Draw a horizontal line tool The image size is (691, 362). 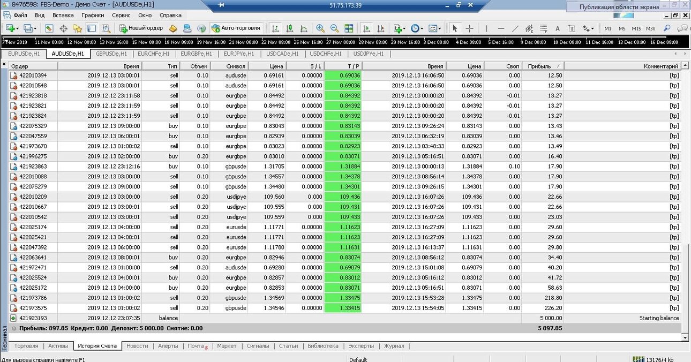[501, 28]
